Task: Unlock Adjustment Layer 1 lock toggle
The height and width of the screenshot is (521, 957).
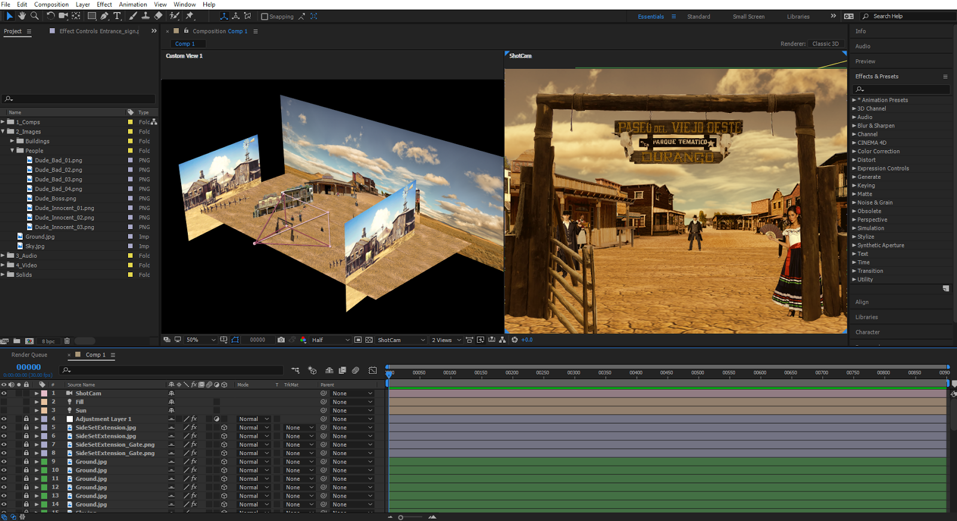Action: [26, 419]
